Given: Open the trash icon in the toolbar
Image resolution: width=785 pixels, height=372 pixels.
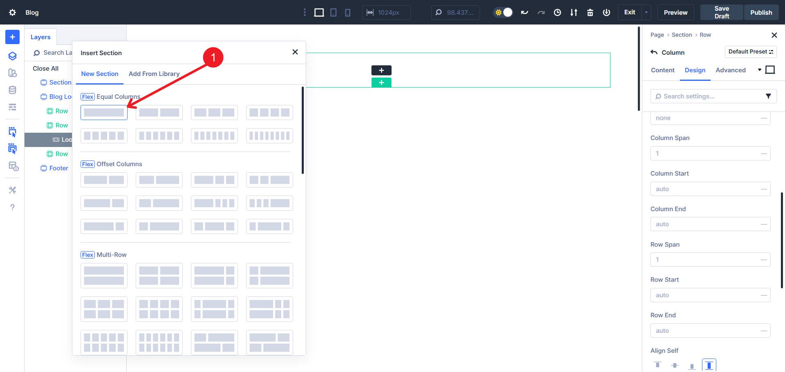Looking at the screenshot, I should [590, 12].
